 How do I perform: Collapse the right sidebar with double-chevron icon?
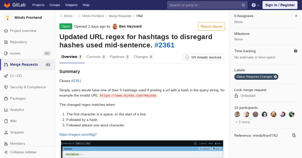coord(296,16)
